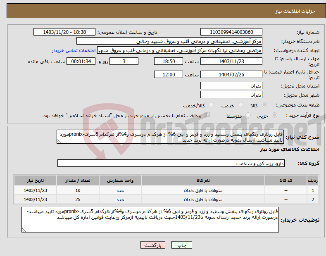Click the goods group دارو، پزشکی و سلامت field
Screen dimensions: 326x256
(x=171, y=164)
